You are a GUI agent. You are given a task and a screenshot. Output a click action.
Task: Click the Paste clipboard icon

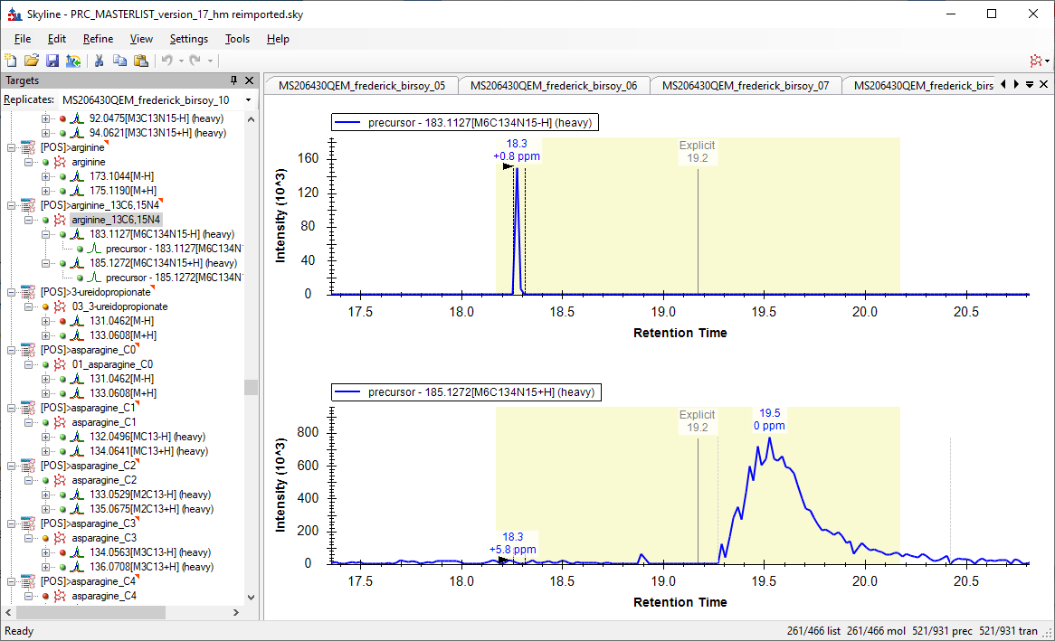point(140,61)
